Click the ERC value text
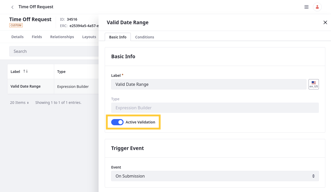331x192 pixels. [x=84, y=26]
